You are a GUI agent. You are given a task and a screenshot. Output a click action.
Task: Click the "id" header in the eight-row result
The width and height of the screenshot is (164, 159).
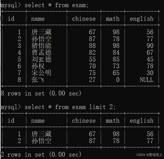11,19
